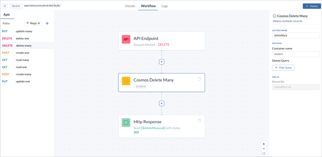Add a Filter Query

[x=283, y=68]
